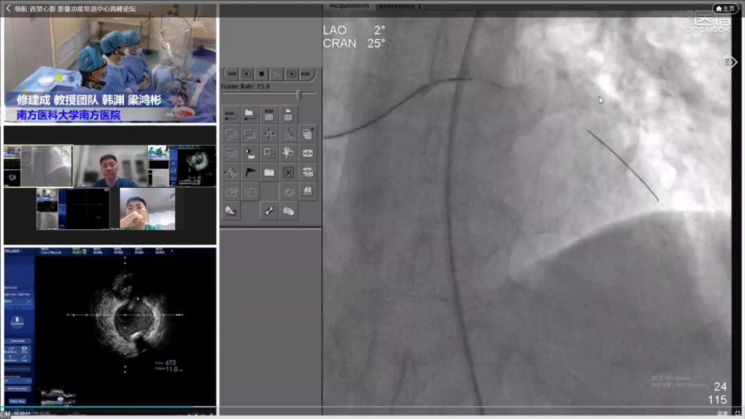
Task: Step back one frame
Action: point(246,74)
